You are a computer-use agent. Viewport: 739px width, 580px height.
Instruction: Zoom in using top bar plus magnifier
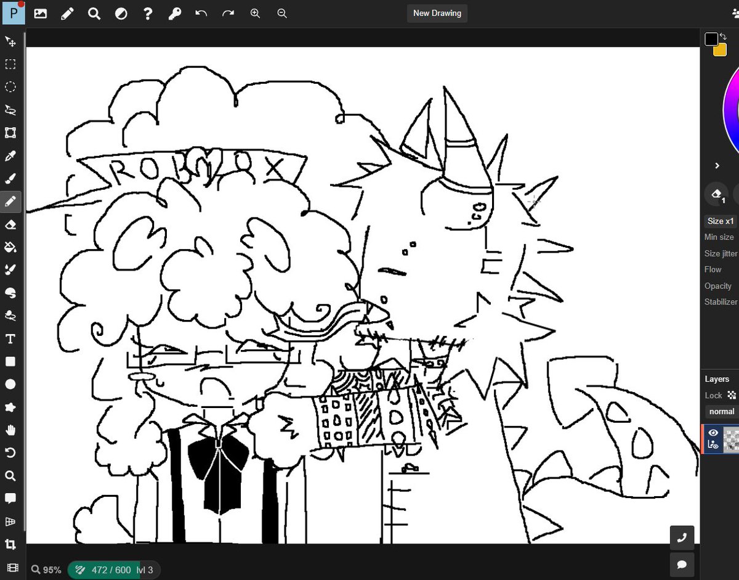(255, 13)
